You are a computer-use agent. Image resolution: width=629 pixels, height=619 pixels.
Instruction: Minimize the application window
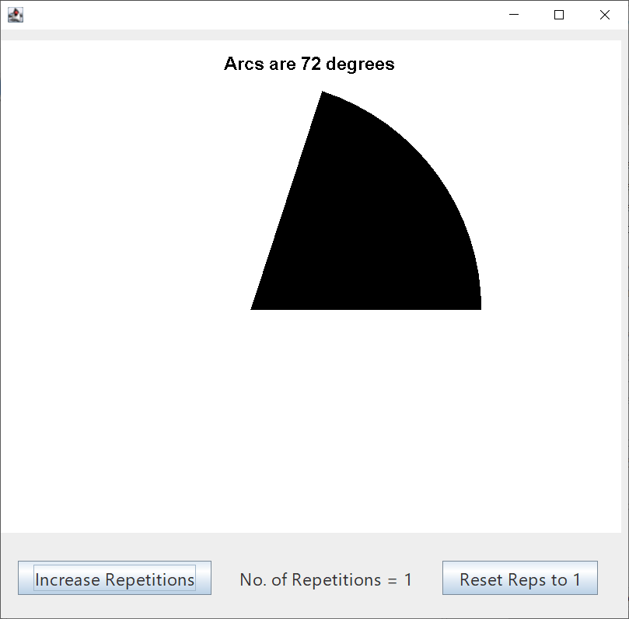click(513, 15)
